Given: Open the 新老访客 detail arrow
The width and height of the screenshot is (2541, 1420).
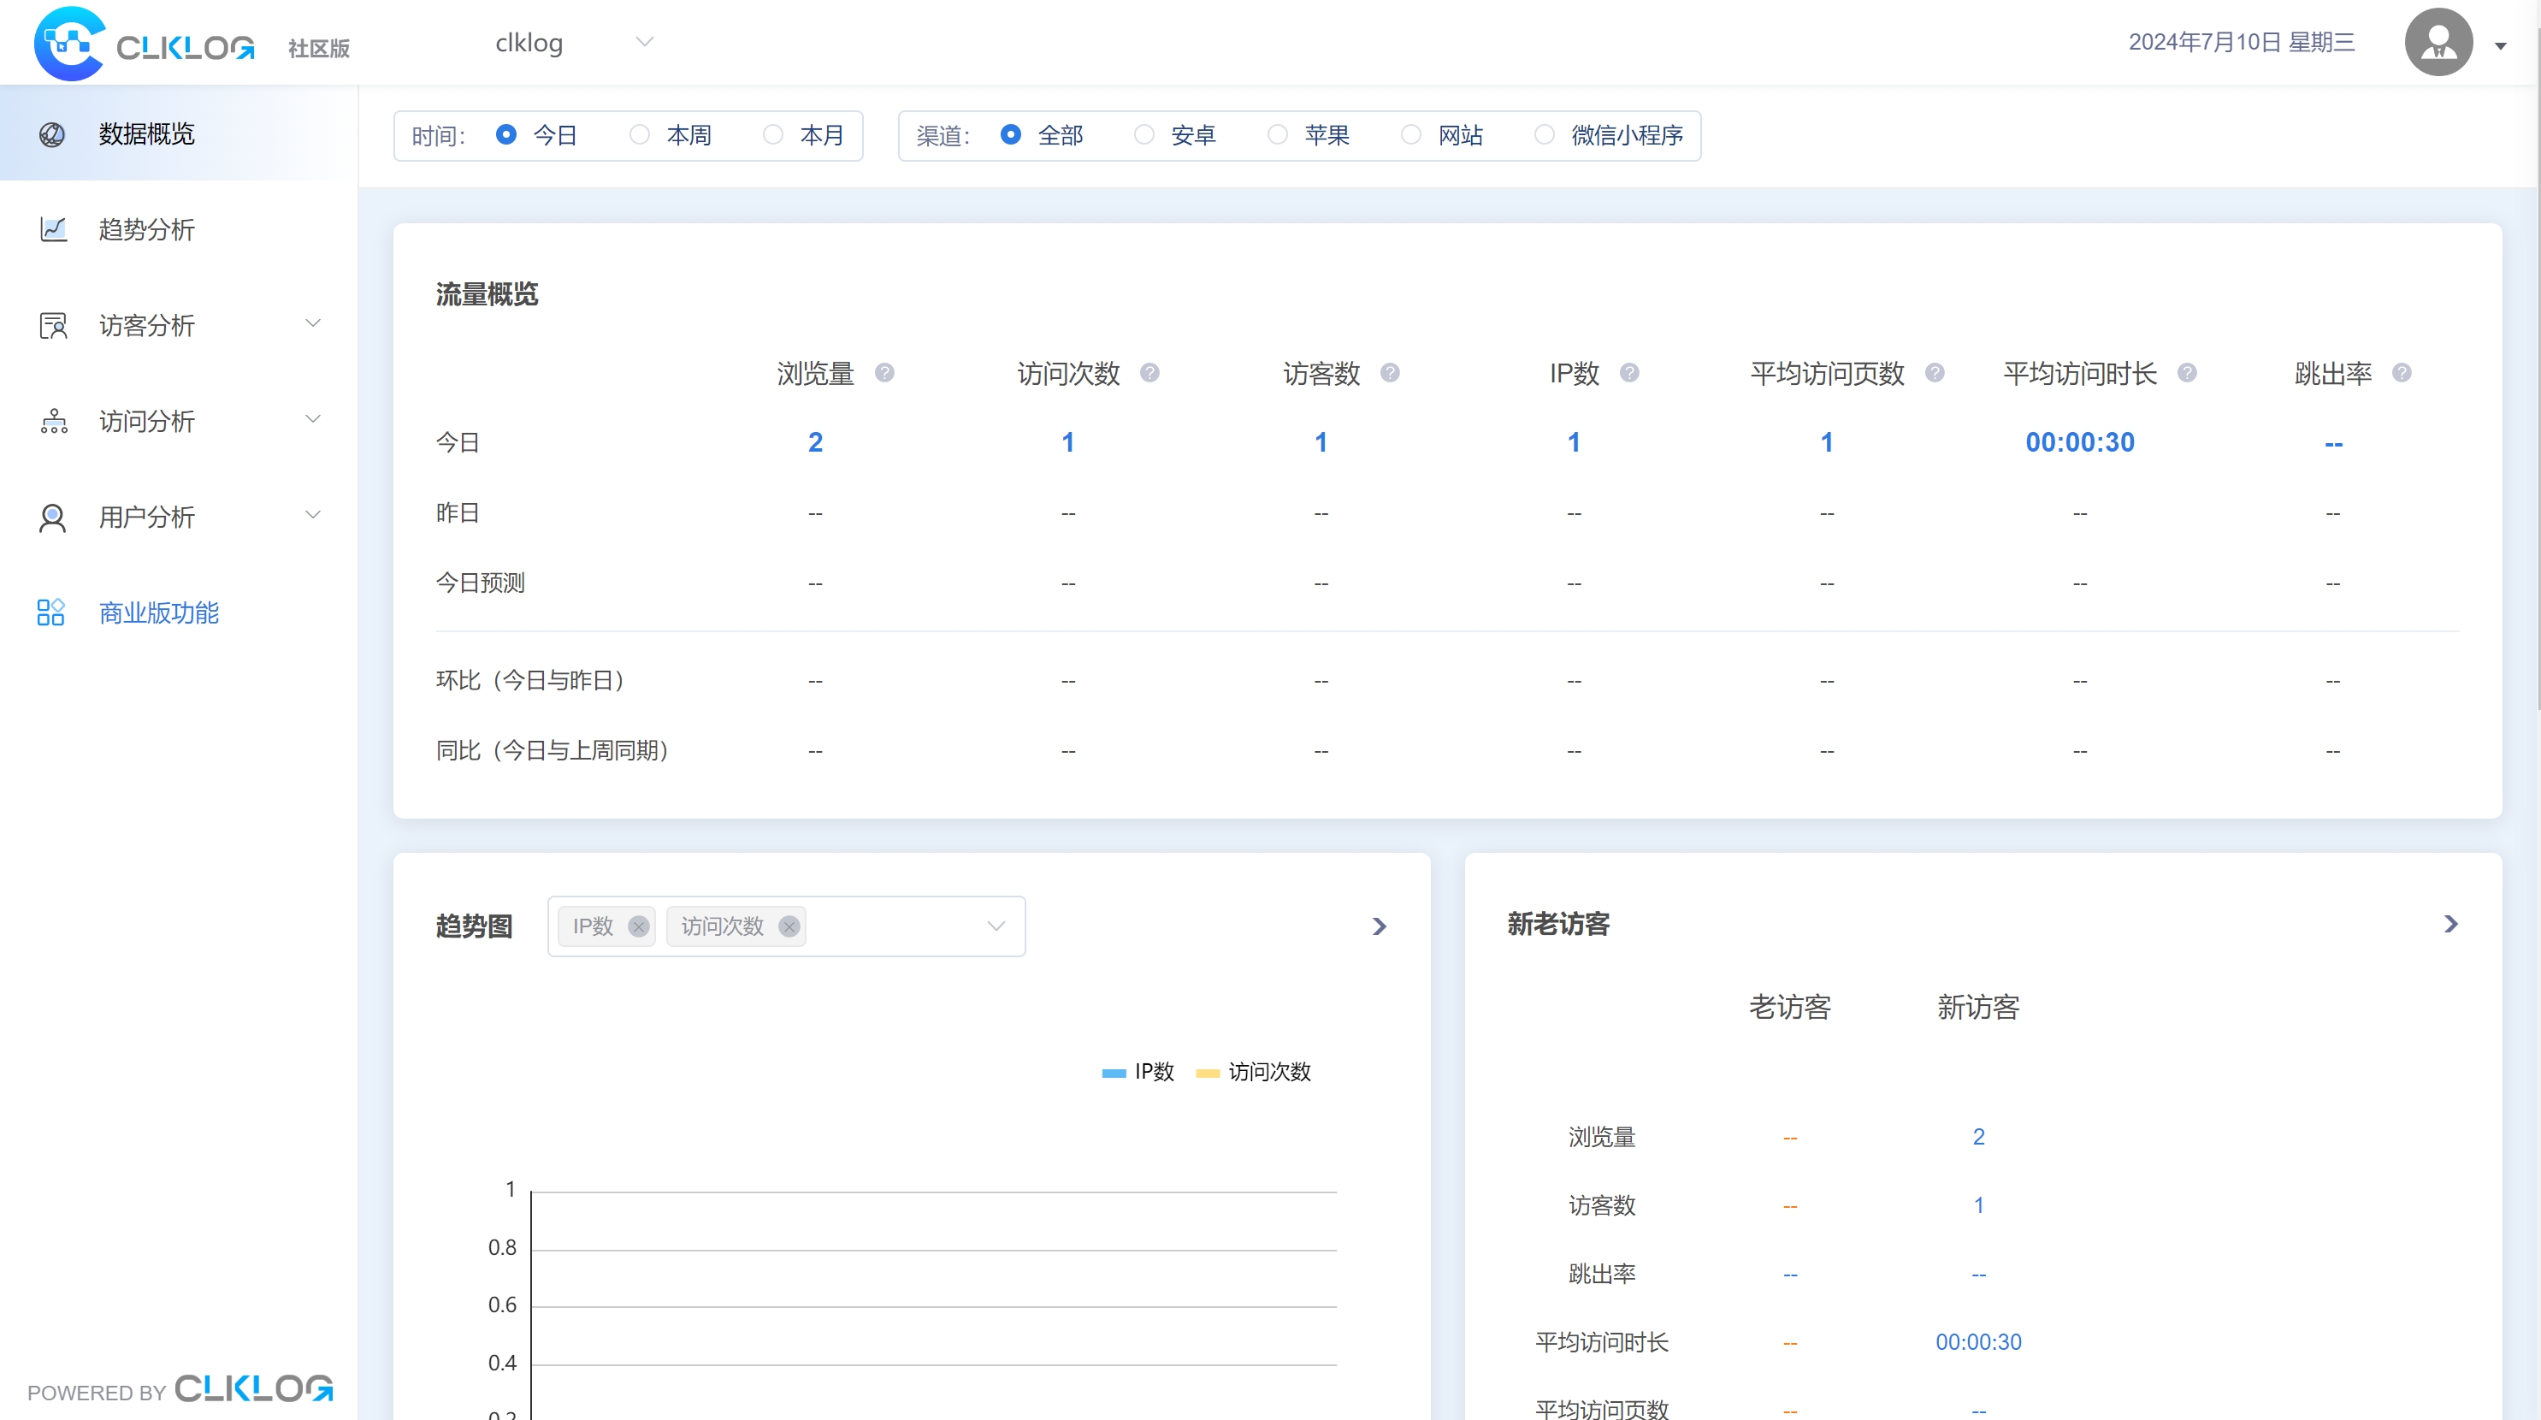Looking at the screenshot, I should click(x=2451, y=924).
